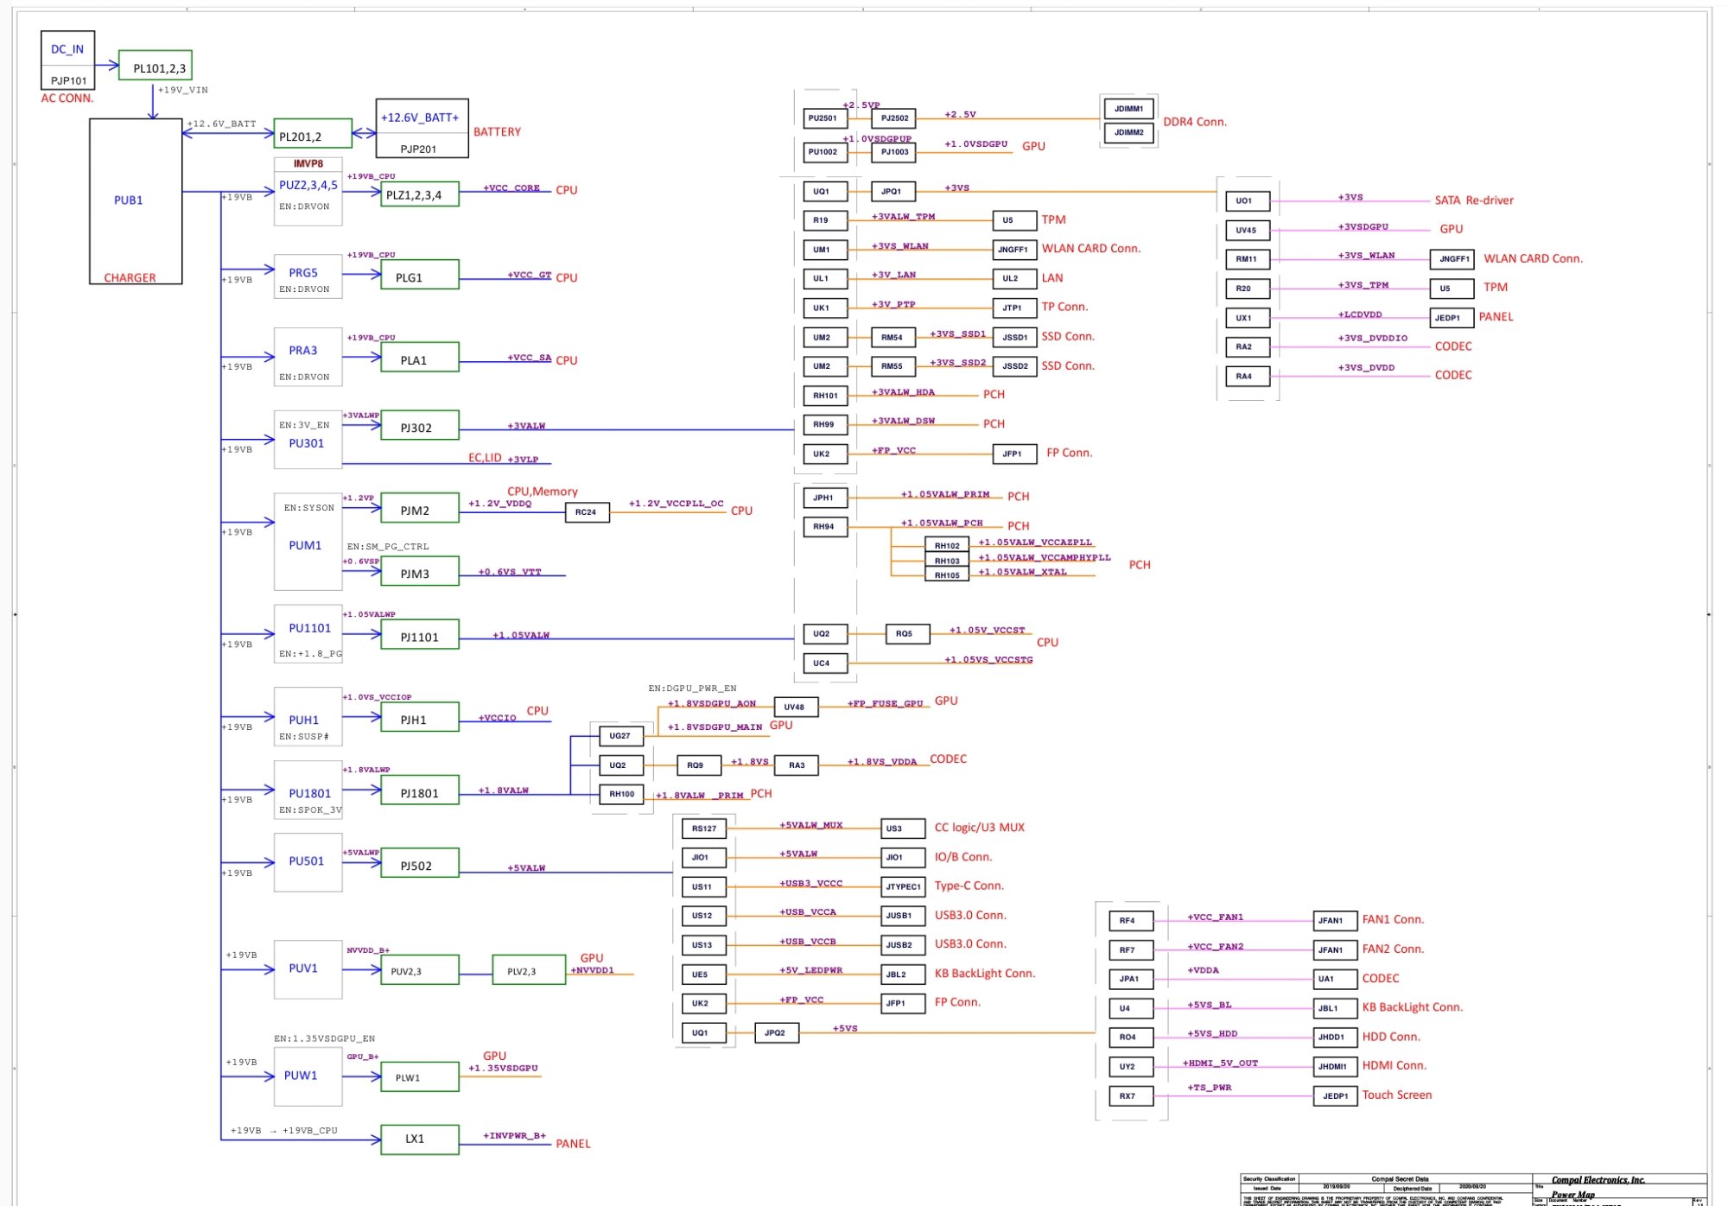
Task: Select the PJ2502 block
Action: click(x=894, y=118)
